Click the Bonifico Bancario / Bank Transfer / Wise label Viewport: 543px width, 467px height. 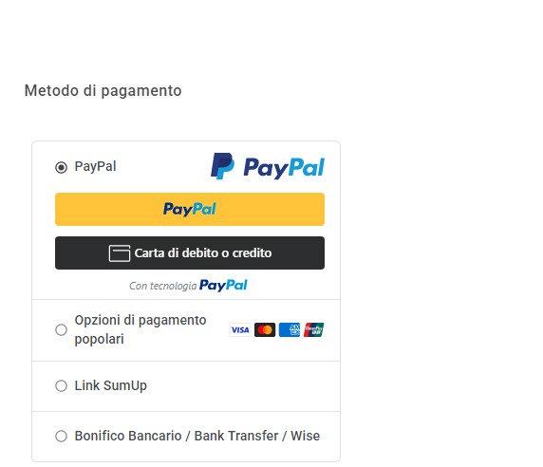click(x=197, y=436)
